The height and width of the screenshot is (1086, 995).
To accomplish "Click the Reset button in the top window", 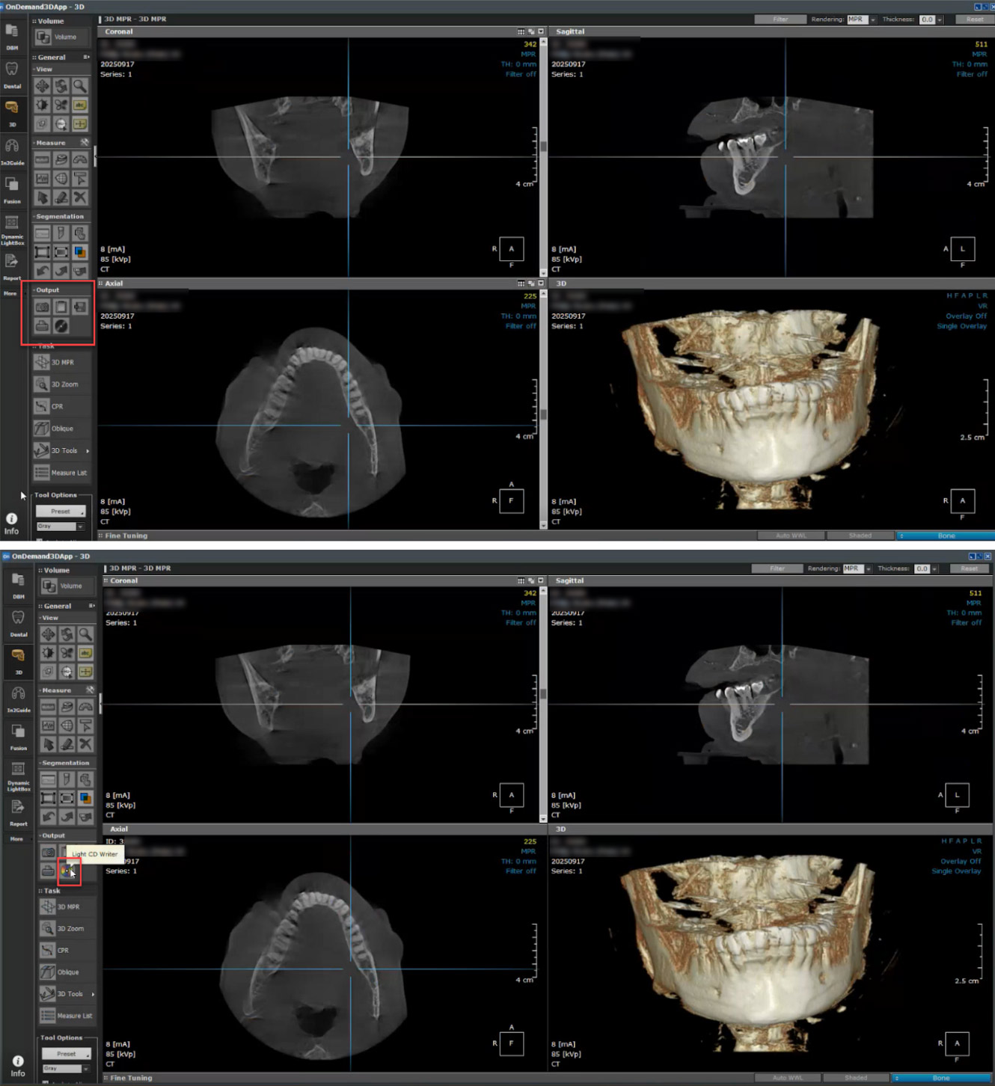I will [974, 19].
